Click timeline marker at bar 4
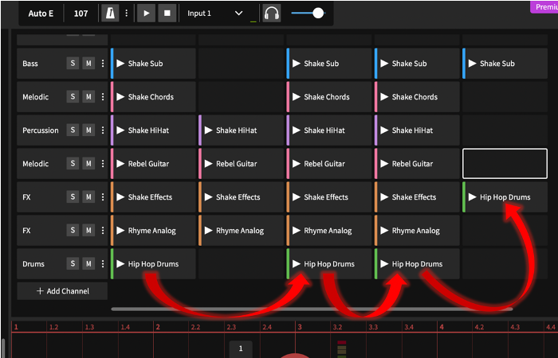The image size is (558, 358). tap(442, 327)
